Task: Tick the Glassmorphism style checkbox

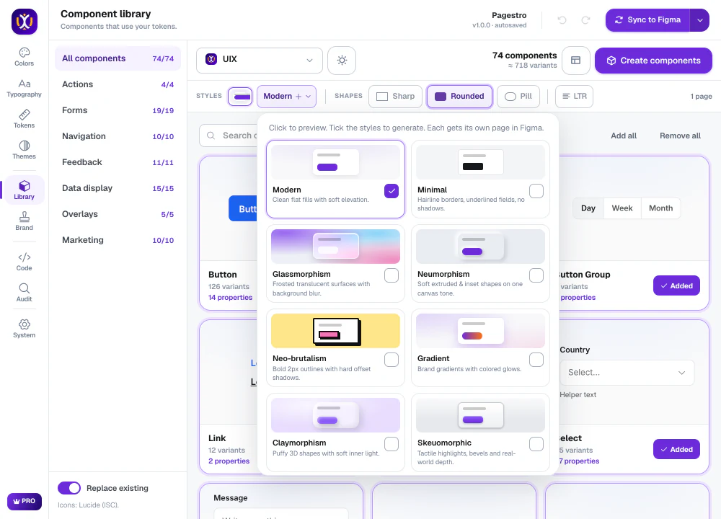Action: pos(392,275)
